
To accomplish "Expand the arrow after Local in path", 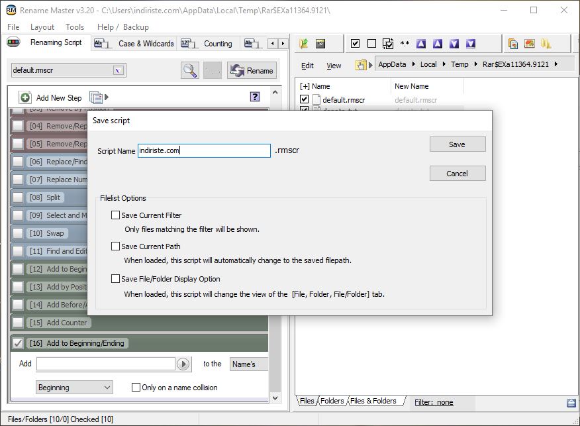I will pyautogui.click(x=444, y=64).
